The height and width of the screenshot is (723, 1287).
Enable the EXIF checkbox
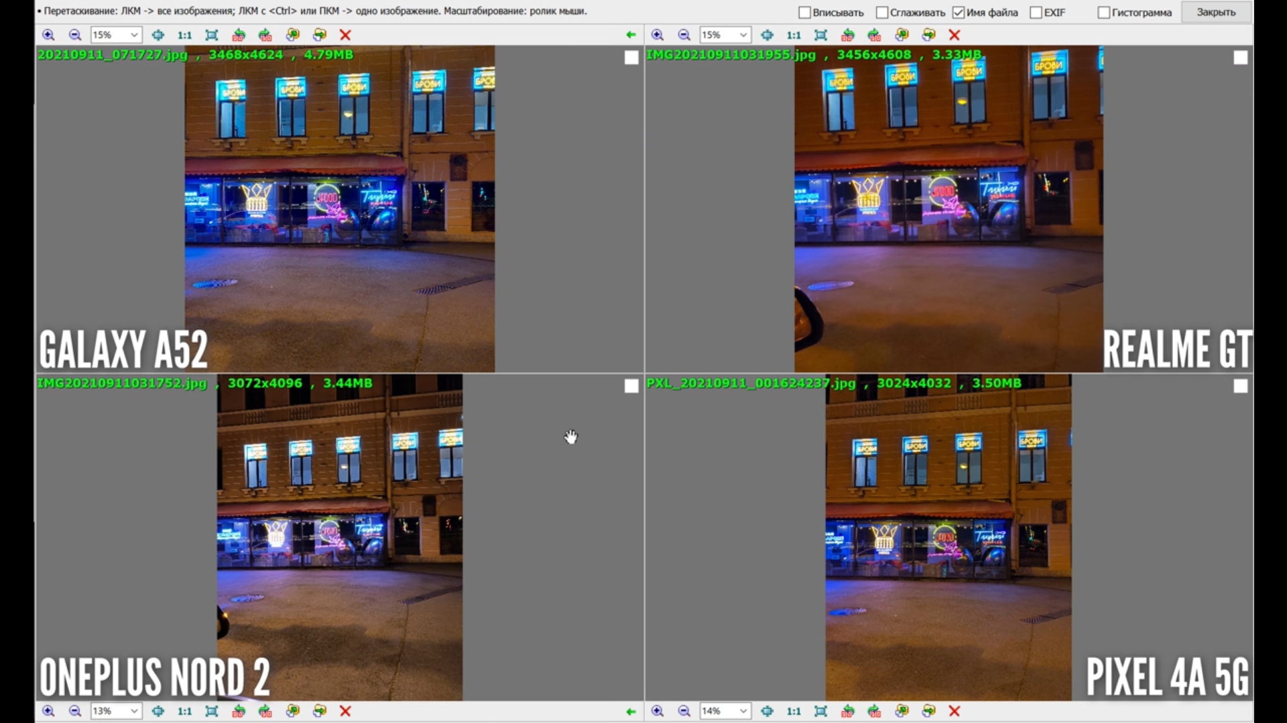[x=1036, y=13]
